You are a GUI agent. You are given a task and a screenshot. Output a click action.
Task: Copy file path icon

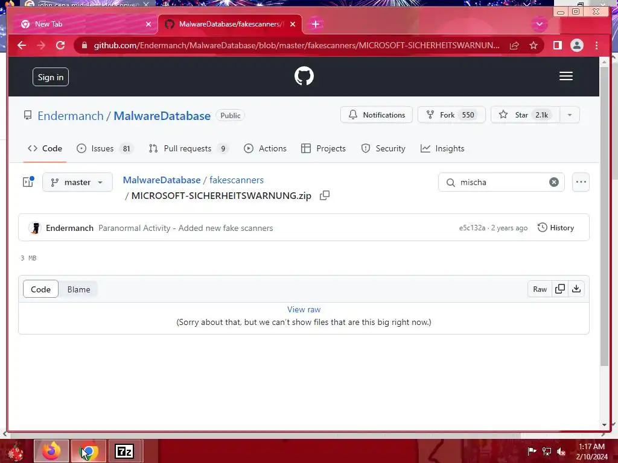(325, 195)
